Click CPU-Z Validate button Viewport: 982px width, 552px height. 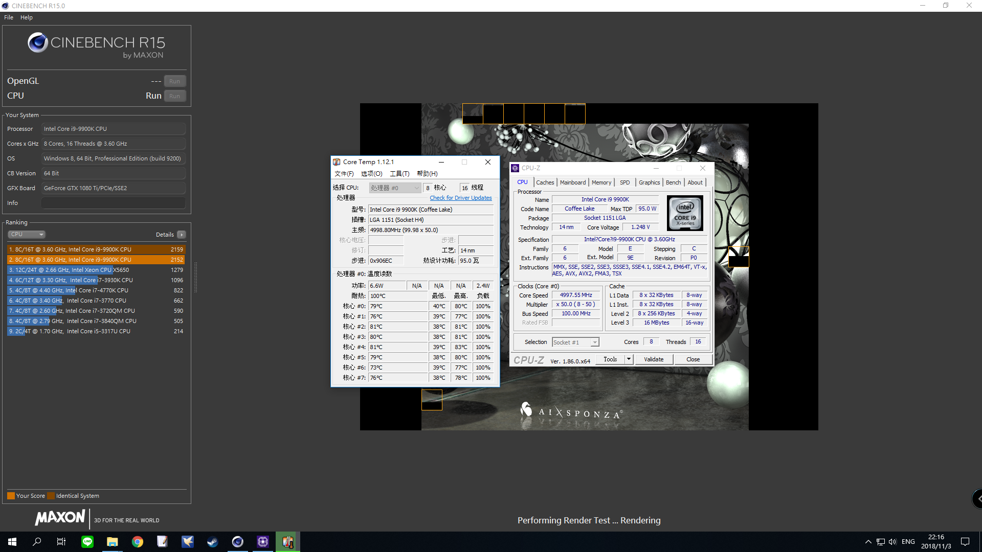654,359
